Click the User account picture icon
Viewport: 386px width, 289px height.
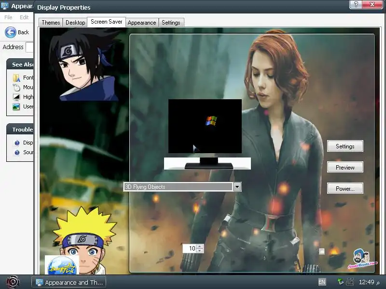(x=16, y=106)
